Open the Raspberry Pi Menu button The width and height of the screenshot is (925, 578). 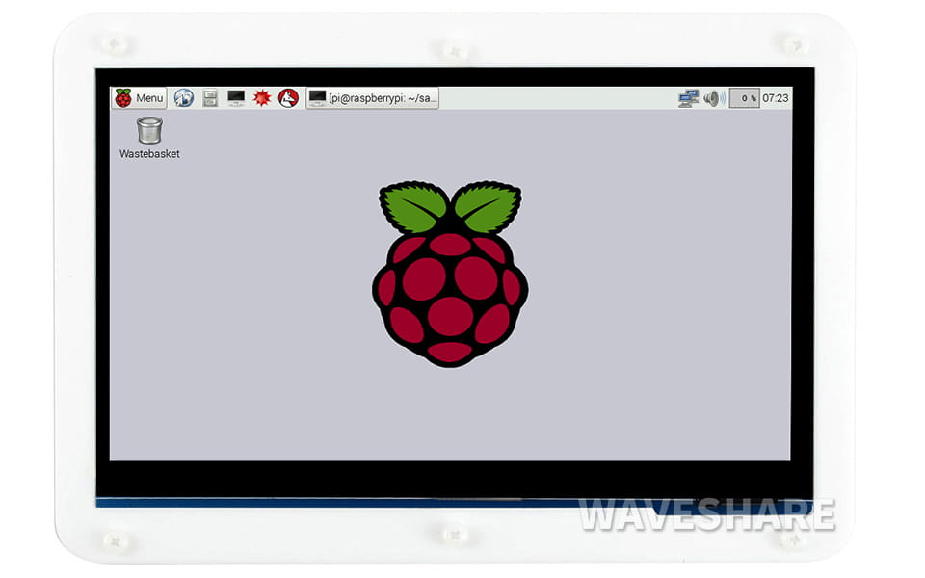[x=140, y=98]
